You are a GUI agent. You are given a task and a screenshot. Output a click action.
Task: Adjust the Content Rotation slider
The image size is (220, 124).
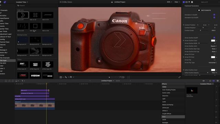pos(203,28)
